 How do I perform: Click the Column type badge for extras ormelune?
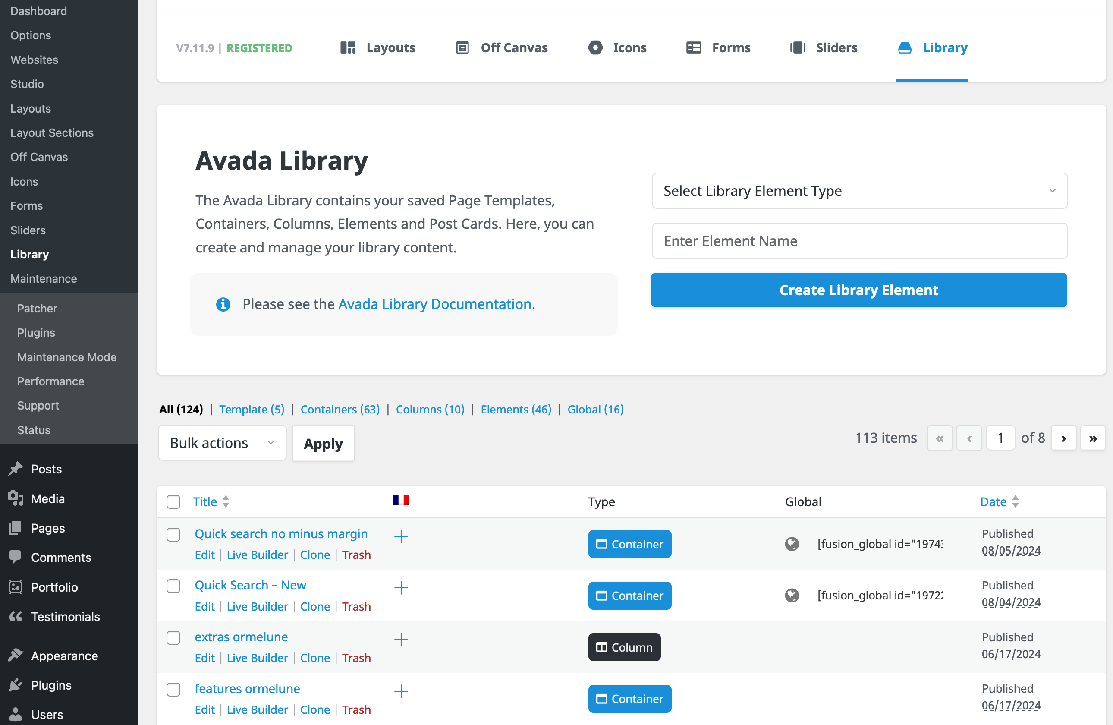pyautogui.click(x=624, y=647)
